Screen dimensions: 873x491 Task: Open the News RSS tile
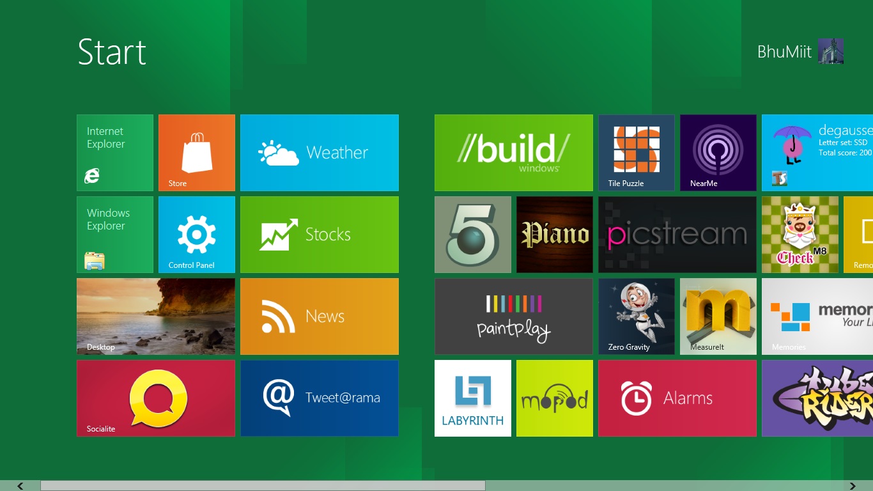point(320,316)
